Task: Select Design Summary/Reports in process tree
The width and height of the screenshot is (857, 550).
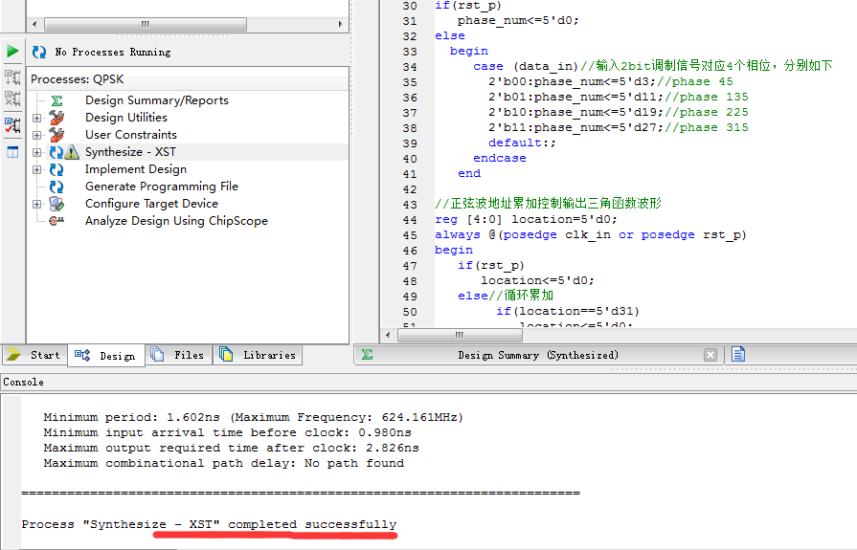Action: pyautogui.click(x=157, y=100)
